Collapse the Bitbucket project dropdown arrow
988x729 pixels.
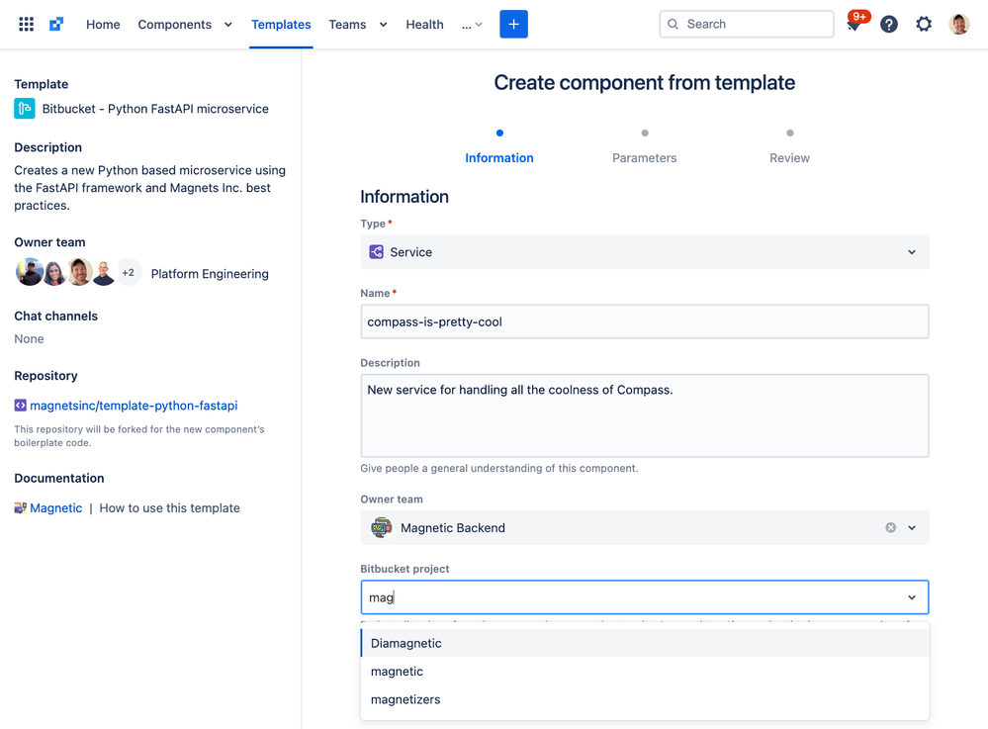pyautogui.click(x=912, y=597)
